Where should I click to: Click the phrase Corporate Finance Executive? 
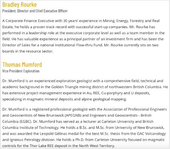click(30, 21)
